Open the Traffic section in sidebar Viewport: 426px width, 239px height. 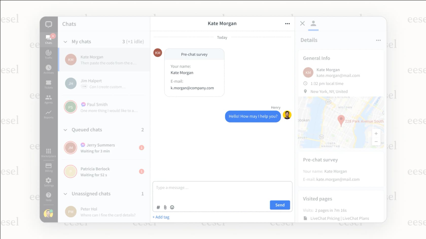click(48, 54)
